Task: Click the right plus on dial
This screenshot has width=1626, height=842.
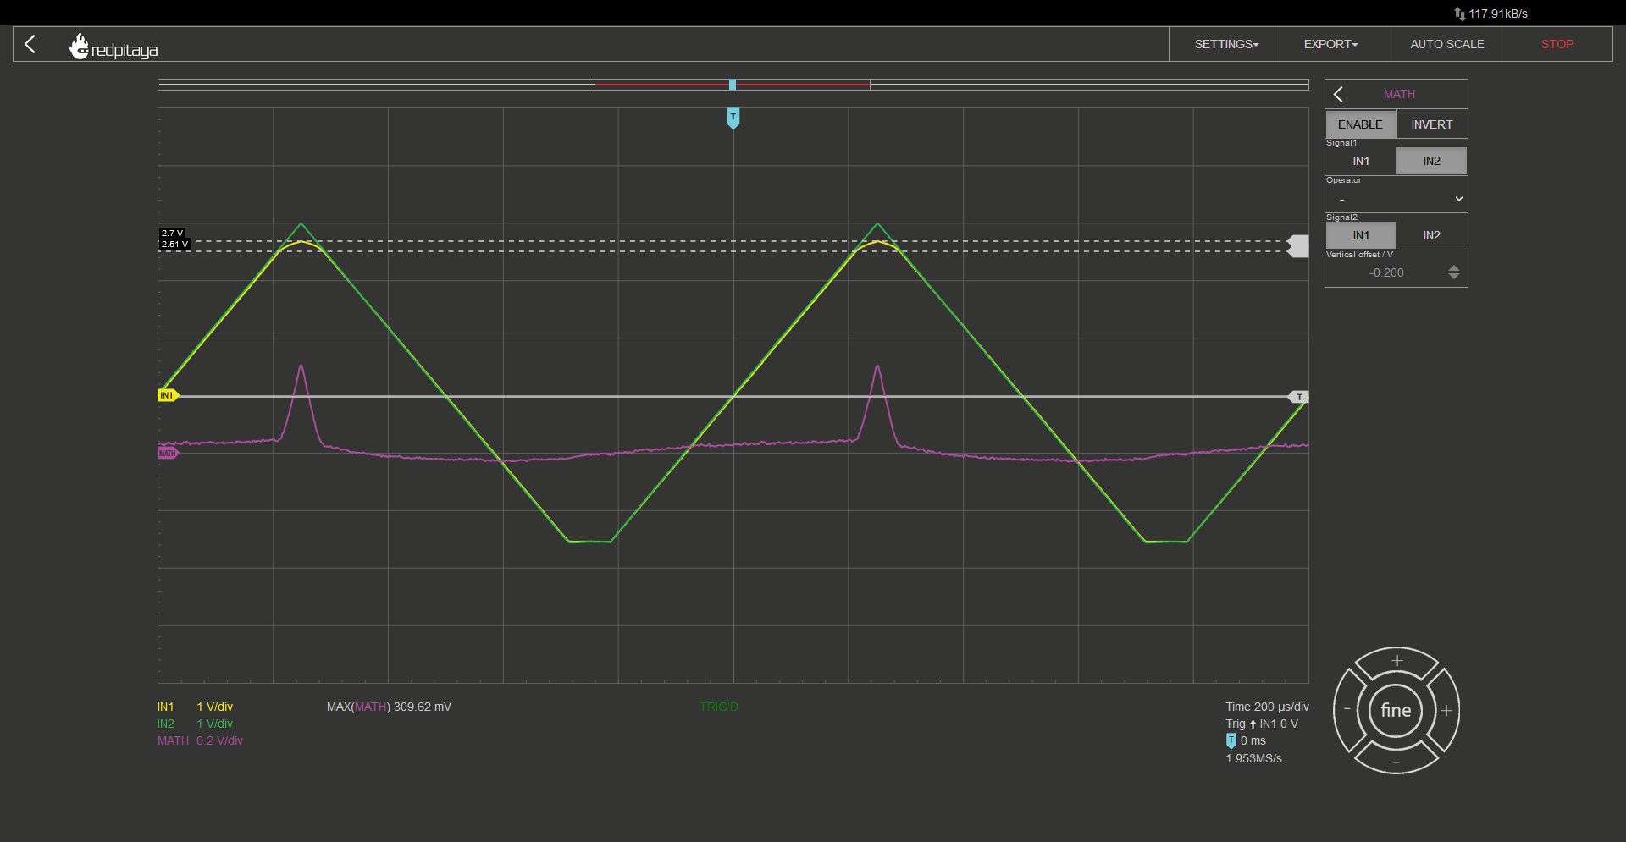Action: [1446, 710]
